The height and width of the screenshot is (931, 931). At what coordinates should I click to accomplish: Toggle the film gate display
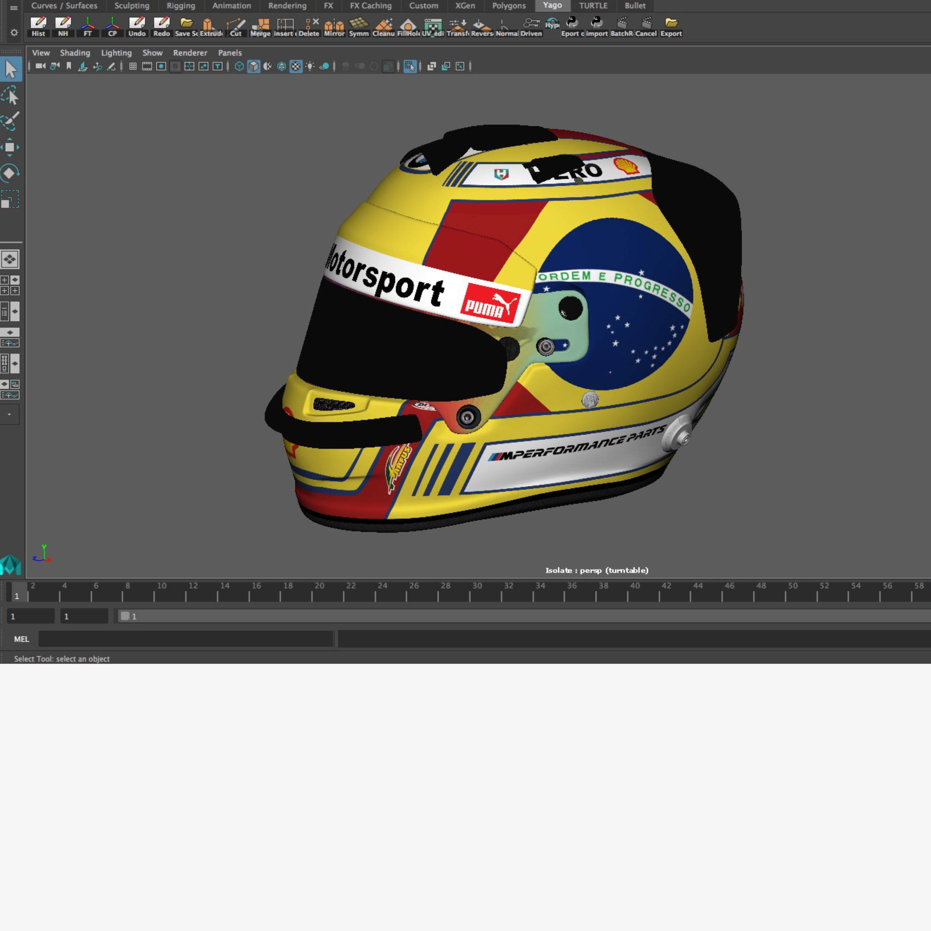(x=147, y=66)
